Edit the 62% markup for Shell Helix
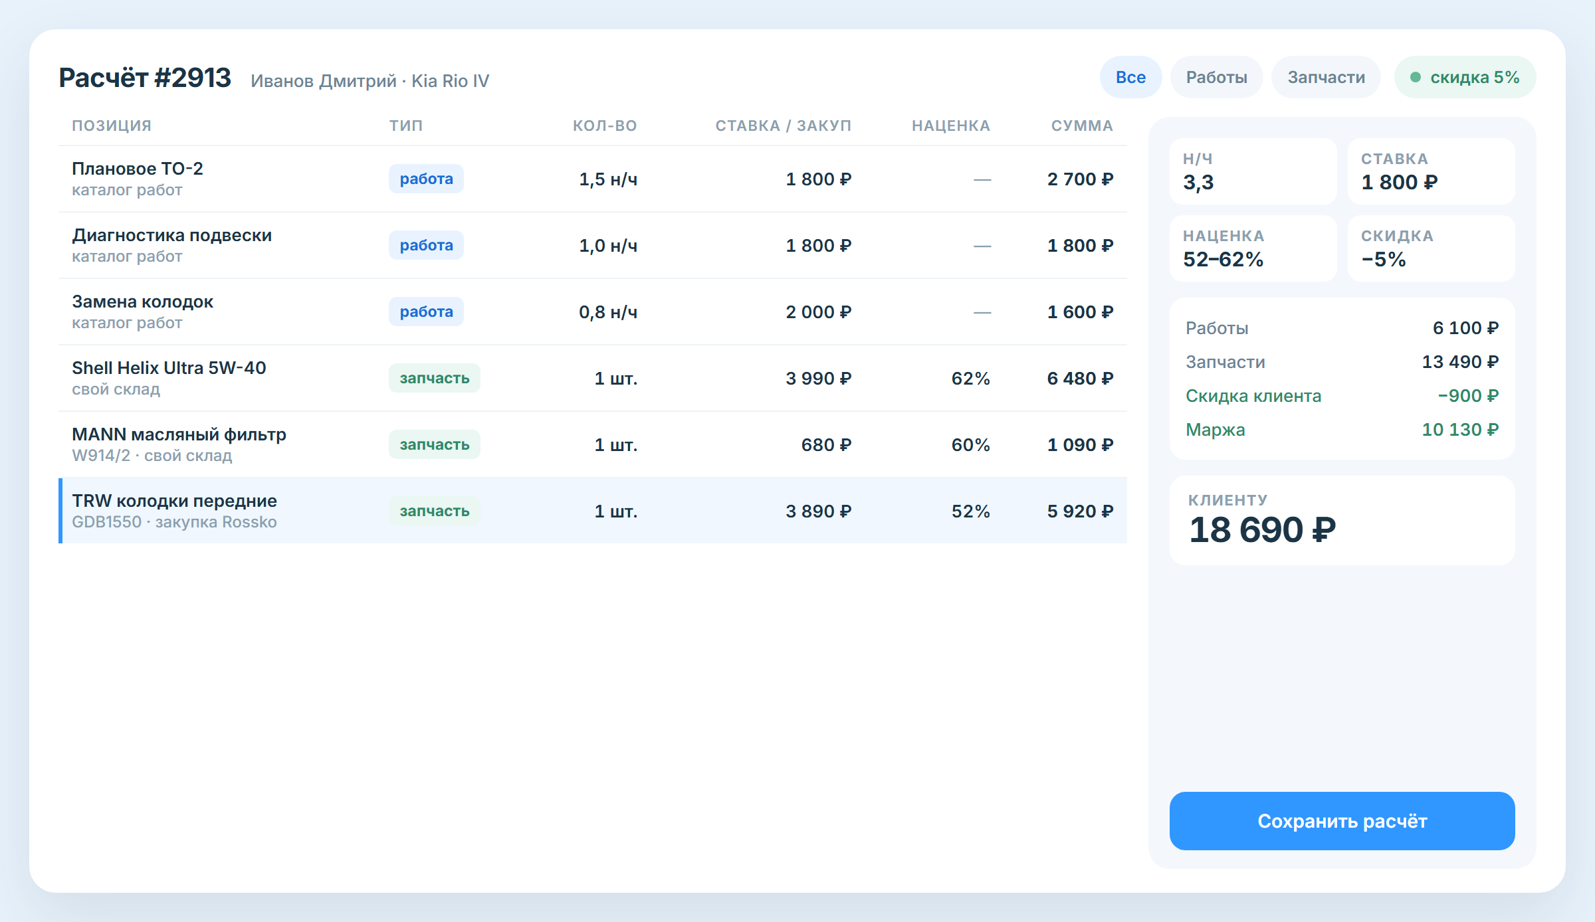Viewport: 1595px width, 922px height. 970,378
